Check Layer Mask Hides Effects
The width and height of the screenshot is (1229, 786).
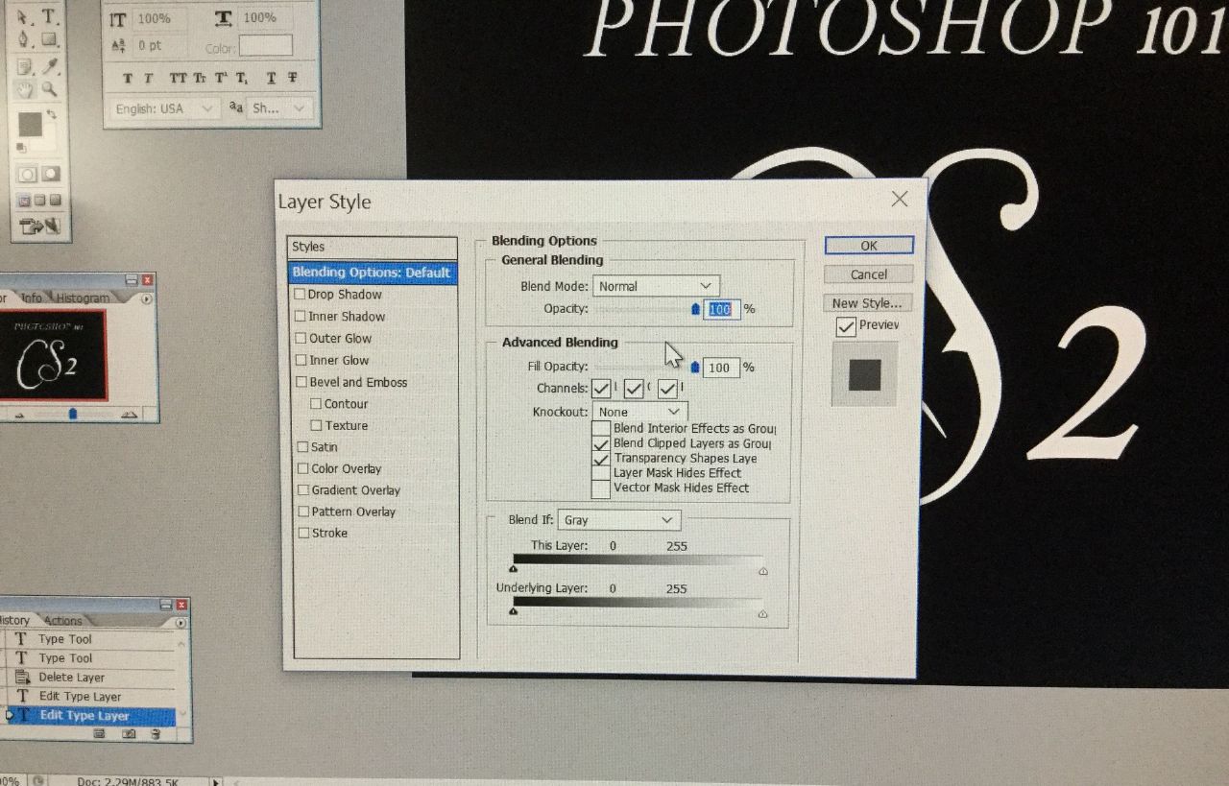point(601,473)
